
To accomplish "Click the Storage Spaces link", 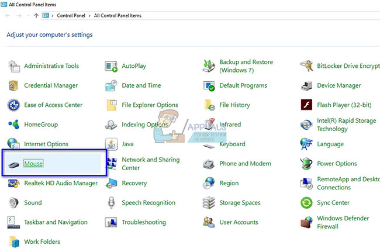I will (240, 203).
